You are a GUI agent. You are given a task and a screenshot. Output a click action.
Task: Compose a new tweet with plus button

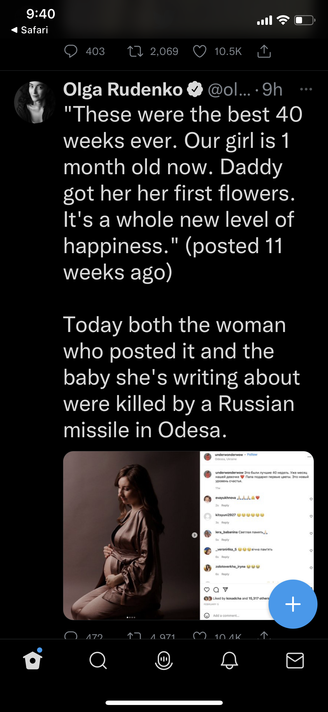click(293, 604)
